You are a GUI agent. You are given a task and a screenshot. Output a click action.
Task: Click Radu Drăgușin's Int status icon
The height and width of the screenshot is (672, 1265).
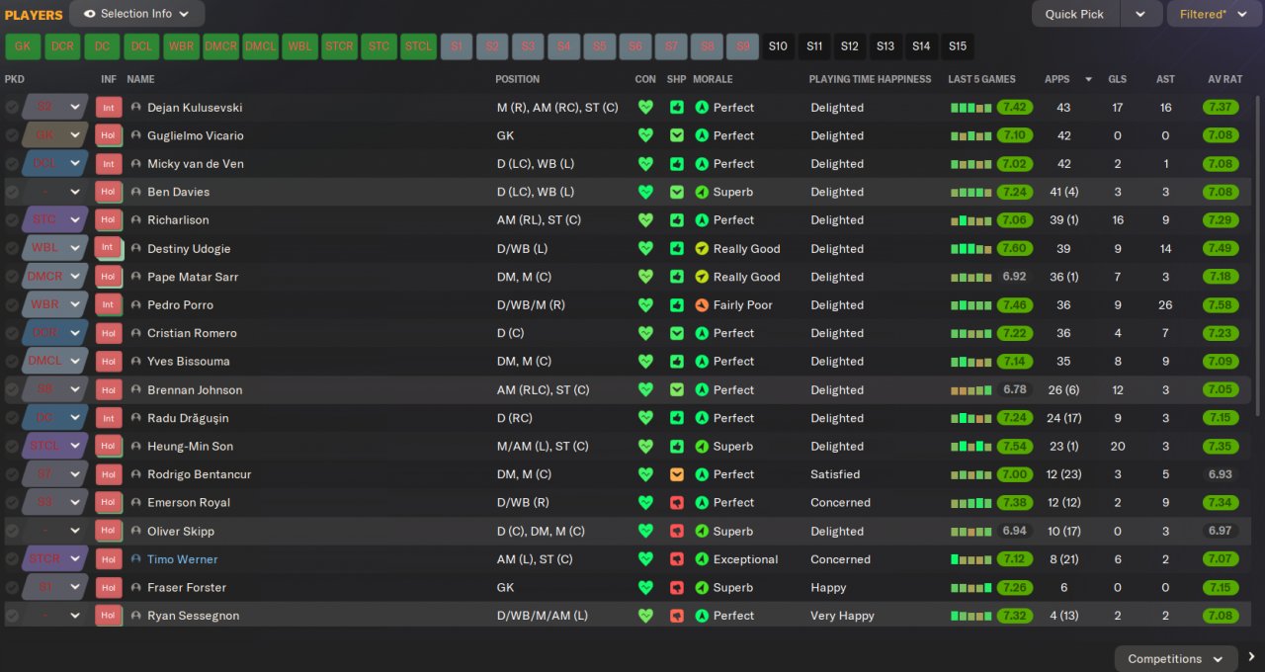108,418
